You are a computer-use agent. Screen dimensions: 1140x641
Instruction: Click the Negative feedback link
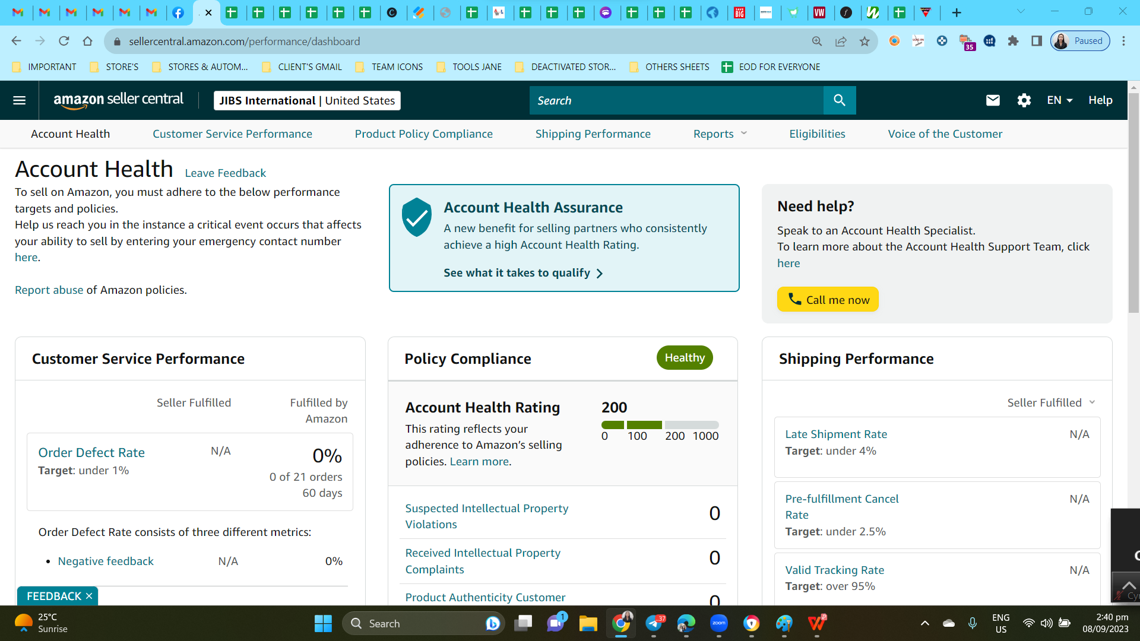pyautogui.click(x=106, y=561)
